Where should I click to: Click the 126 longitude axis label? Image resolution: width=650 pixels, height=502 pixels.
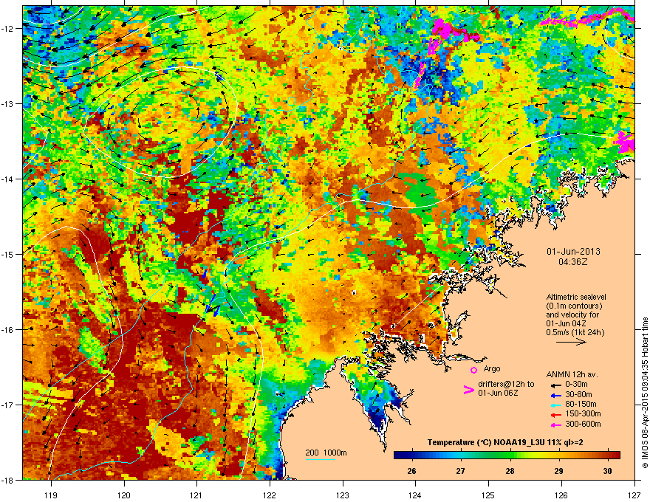(561, 495)
